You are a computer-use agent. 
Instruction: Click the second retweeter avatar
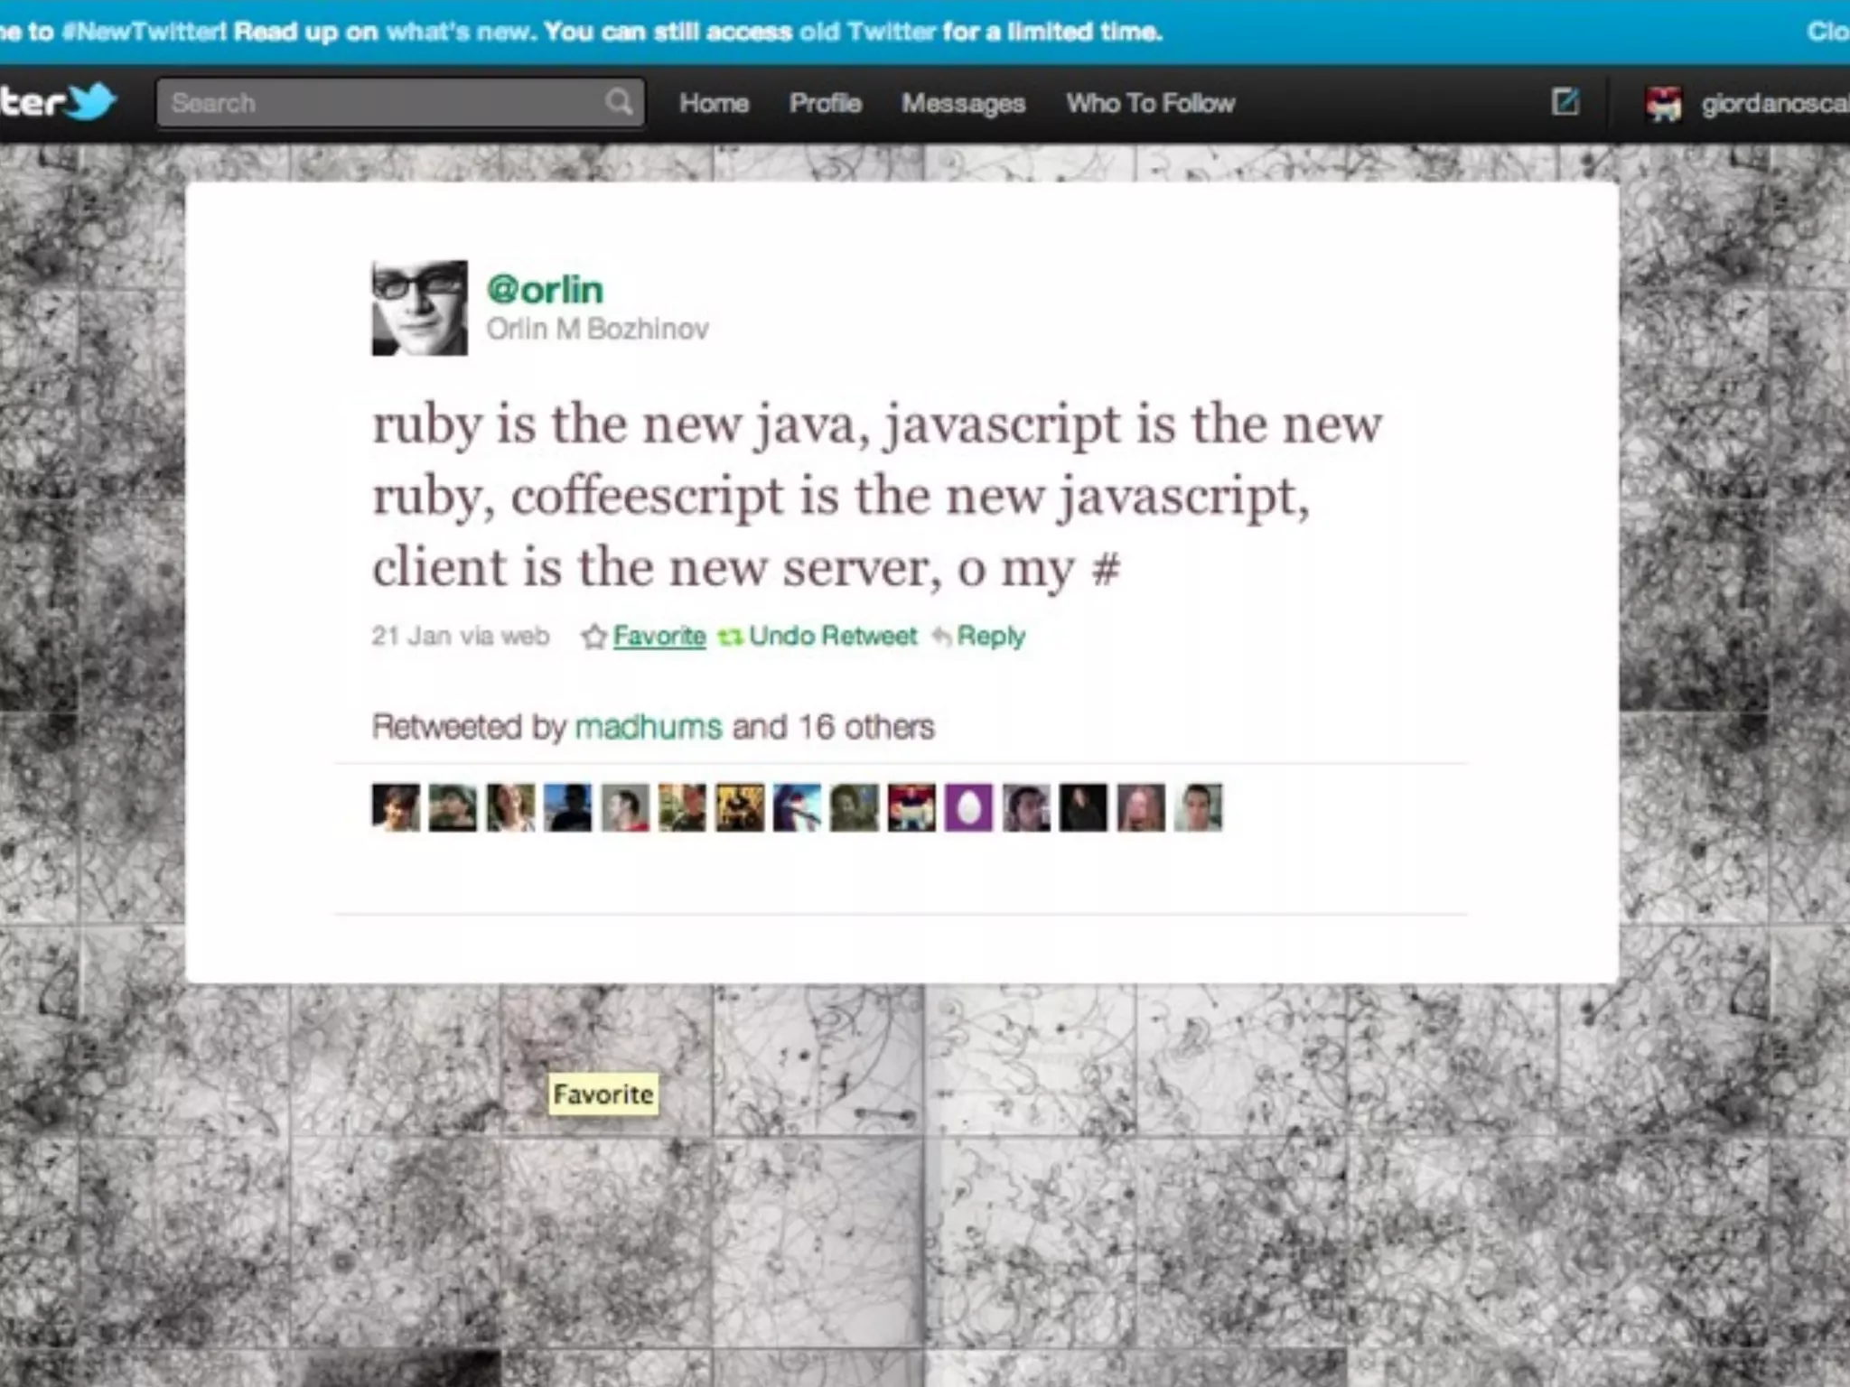tap(453, 807)
